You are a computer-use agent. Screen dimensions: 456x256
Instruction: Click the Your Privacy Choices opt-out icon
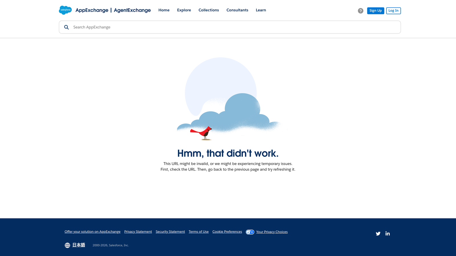tap(250, 232)
